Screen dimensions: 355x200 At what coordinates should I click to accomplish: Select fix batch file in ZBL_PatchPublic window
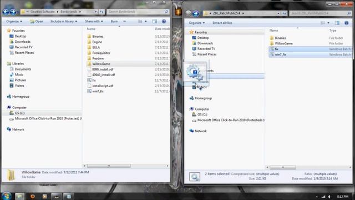point(276,49)
